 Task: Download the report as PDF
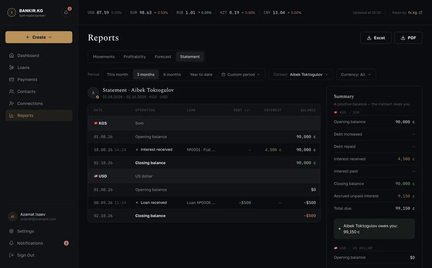pyautogui.click(x=408, y=38)
